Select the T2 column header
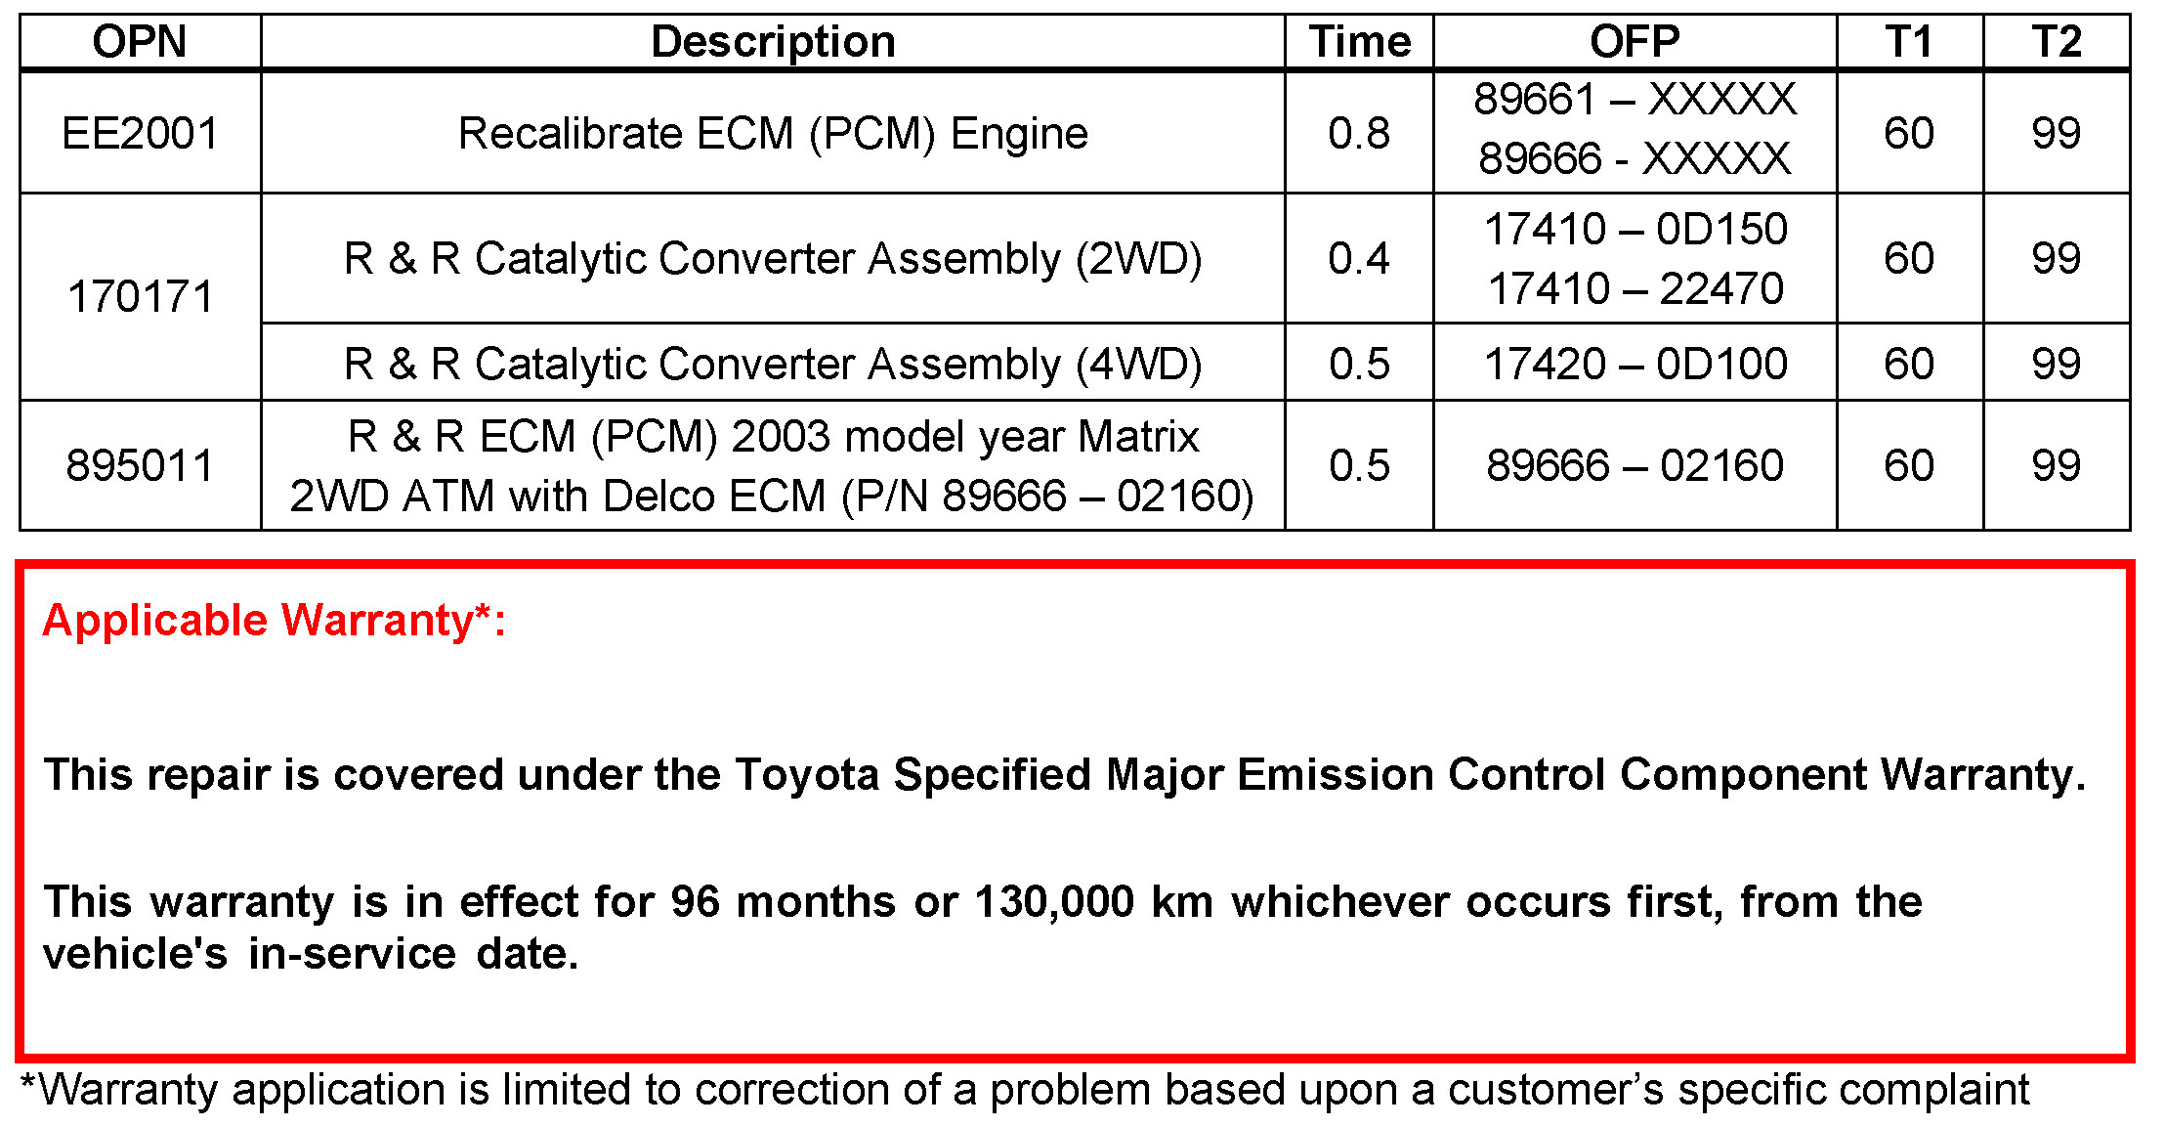The image size is (2165, 1126). [x=2057, y=42]
